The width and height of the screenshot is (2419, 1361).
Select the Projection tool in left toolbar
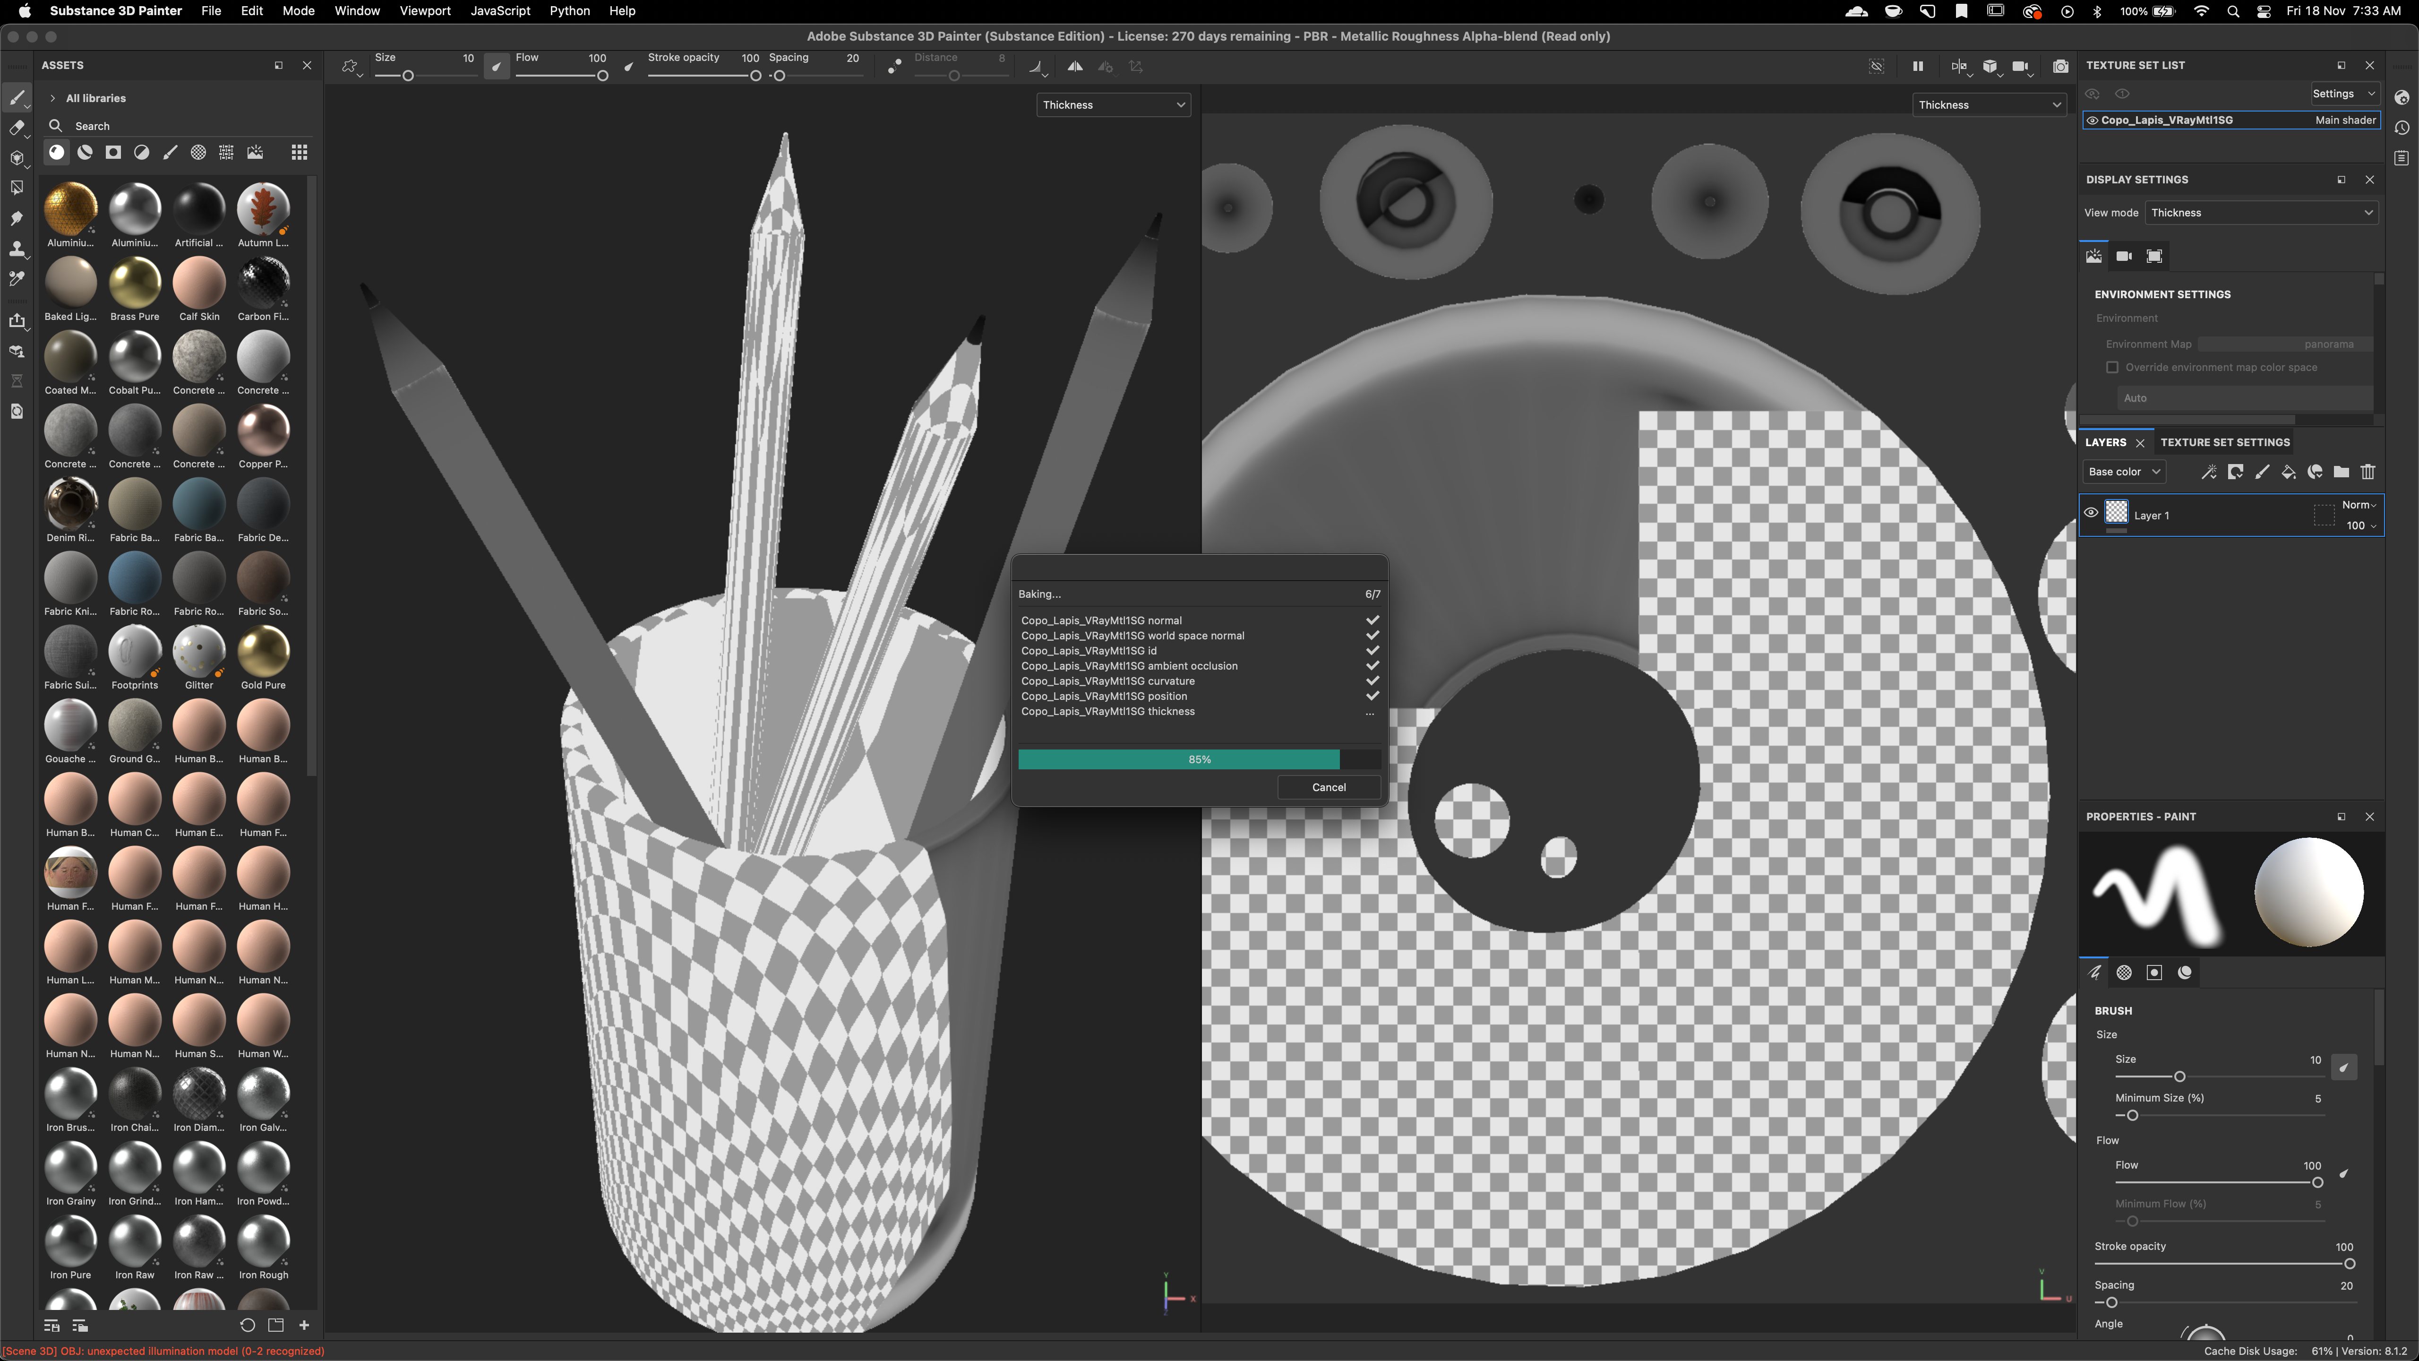17,158
